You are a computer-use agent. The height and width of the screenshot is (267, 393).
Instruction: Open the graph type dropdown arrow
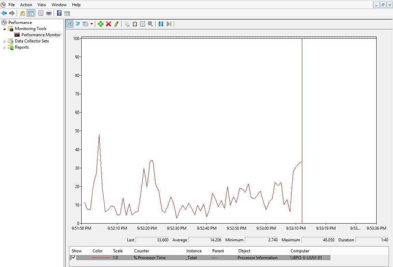pyautogui.click(x=92, y=24)
